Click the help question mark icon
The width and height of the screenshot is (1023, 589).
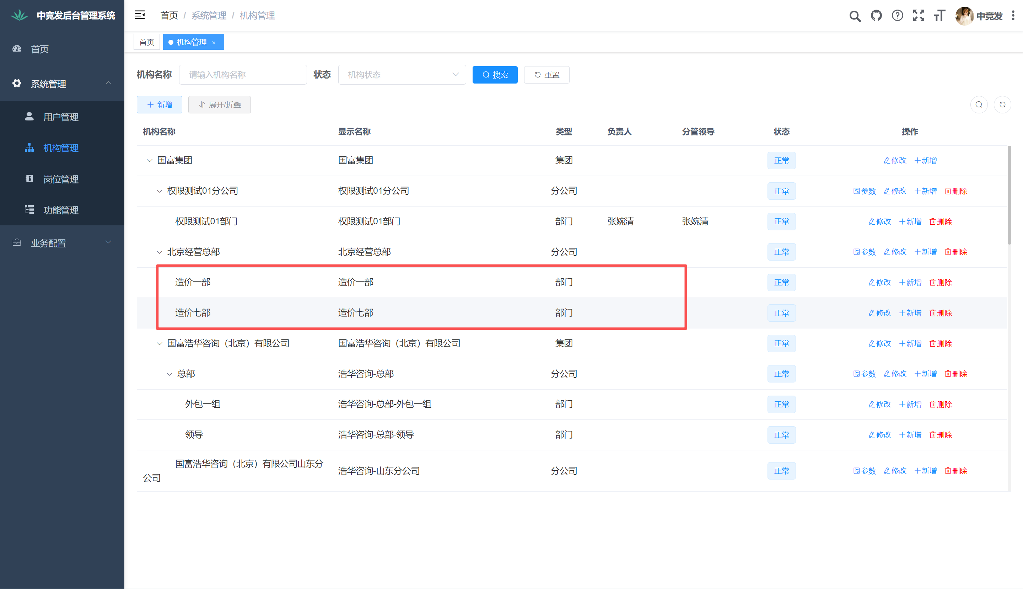tap(897, 16)
